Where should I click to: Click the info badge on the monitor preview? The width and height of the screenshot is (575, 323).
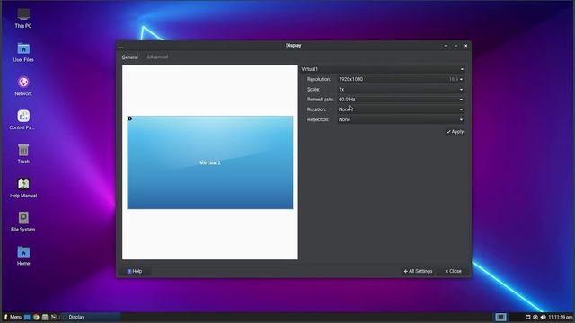coord(129,118)
